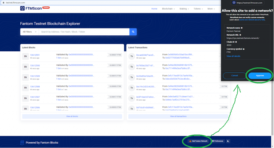Open block 13612587 link
Screen dimensions: 274x148
pyautogui.click(x=35, y=97)
